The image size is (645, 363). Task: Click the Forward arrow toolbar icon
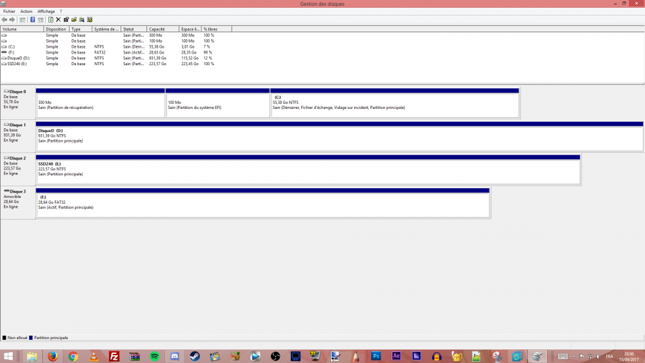click(x=12, y=20)
